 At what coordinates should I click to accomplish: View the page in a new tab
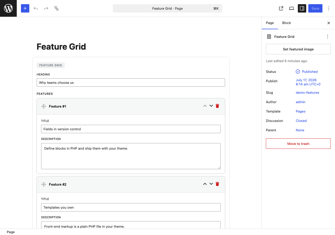[x=281, y=8]
